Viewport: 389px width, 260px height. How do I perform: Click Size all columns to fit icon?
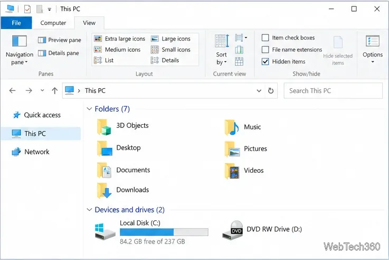click(239, 61)
